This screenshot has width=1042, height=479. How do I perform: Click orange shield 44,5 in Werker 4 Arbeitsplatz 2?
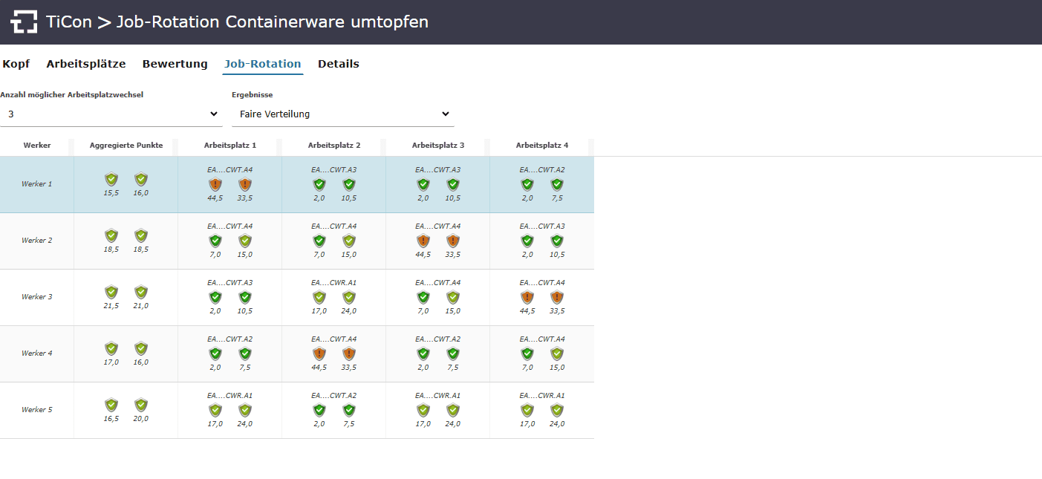coord(319,353)
